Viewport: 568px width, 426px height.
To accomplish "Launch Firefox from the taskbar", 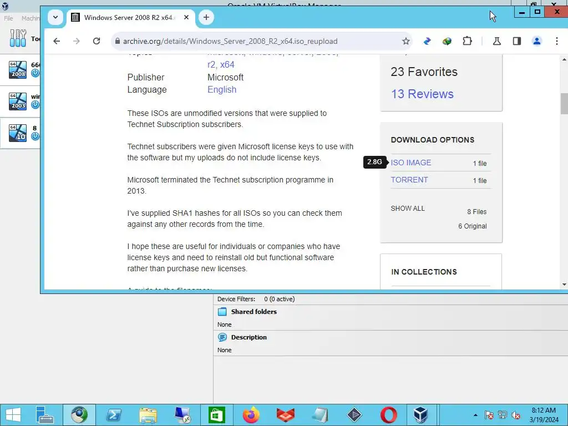I will (x=251, y=415).
